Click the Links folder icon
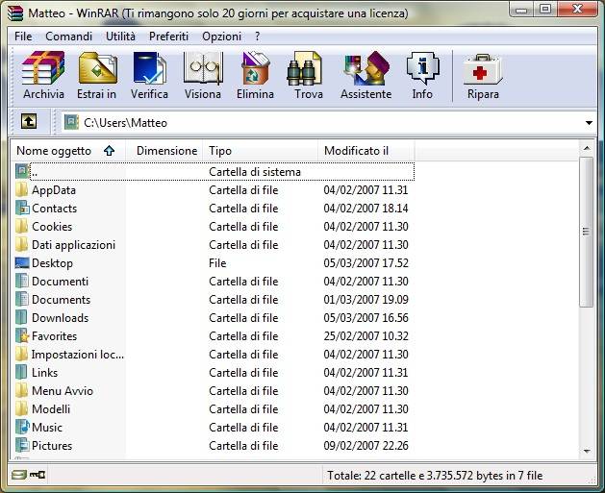Viewport: 605px width, 493px height. click(x=22, y=372)
